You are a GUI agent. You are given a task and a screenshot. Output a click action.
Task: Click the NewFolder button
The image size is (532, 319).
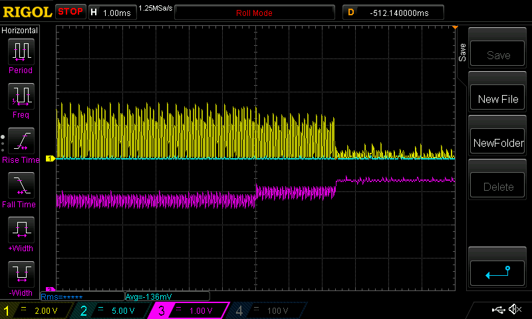pos(498,143)
